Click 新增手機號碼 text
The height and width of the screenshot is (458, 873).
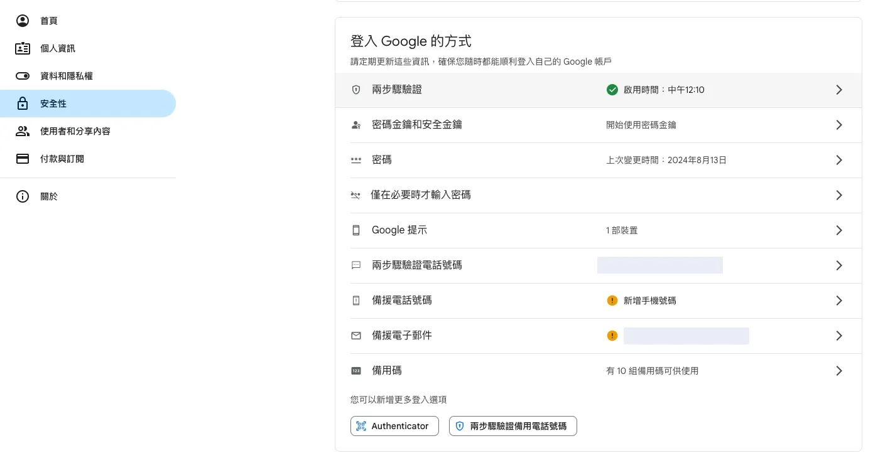[x=650, y=301]
